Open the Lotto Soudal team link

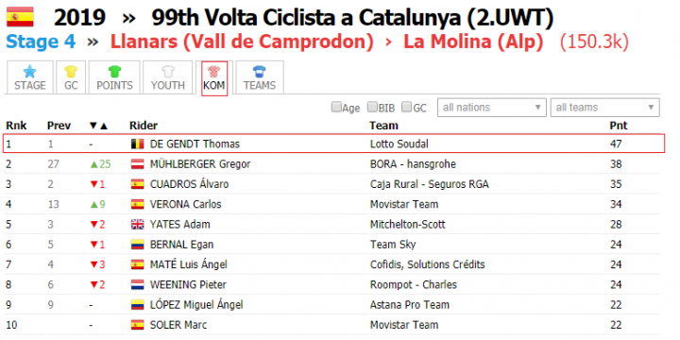(x=399, y=144)
